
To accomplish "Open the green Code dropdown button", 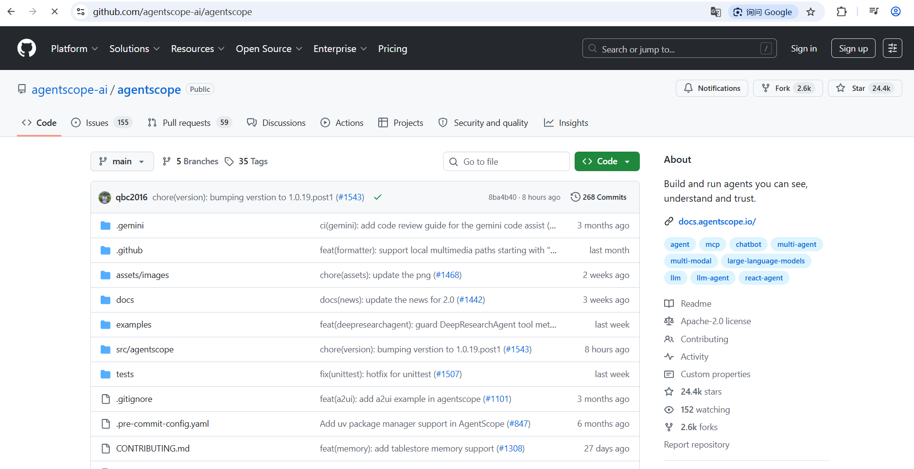I will (x=607, y=161).
